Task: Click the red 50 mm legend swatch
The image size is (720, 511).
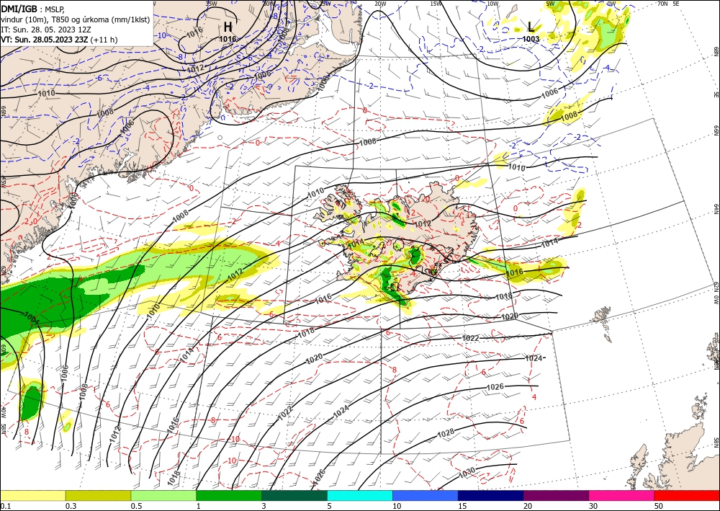Action: [687, 495]
